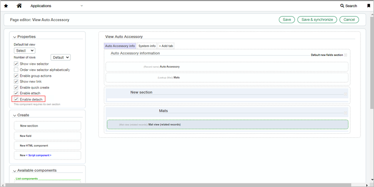
Task: Open the Default list view Select dropdown
Action: click(x=25, y=51)
